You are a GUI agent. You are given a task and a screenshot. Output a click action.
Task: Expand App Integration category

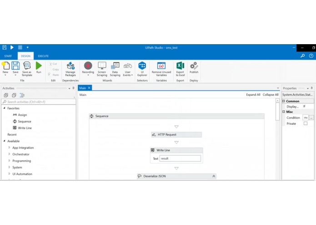[9, 148]
